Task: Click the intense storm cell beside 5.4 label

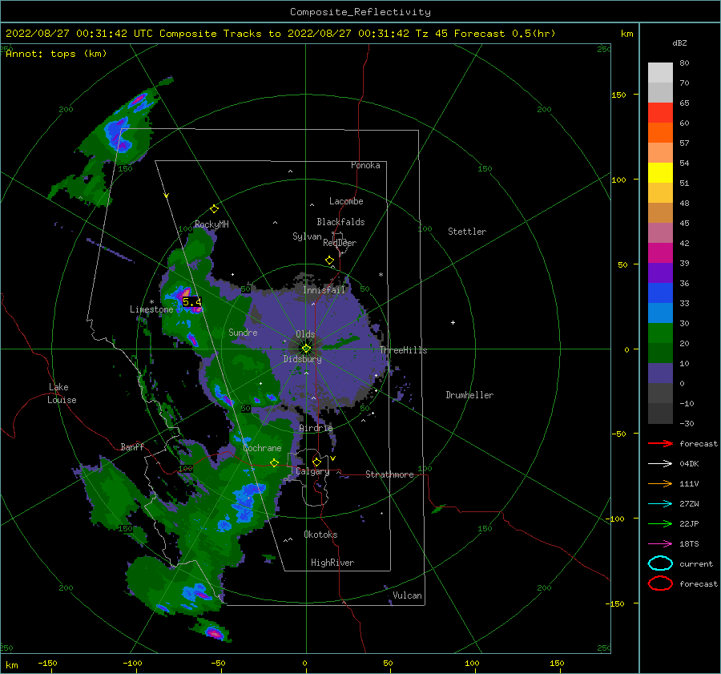Action: [184, 294]
